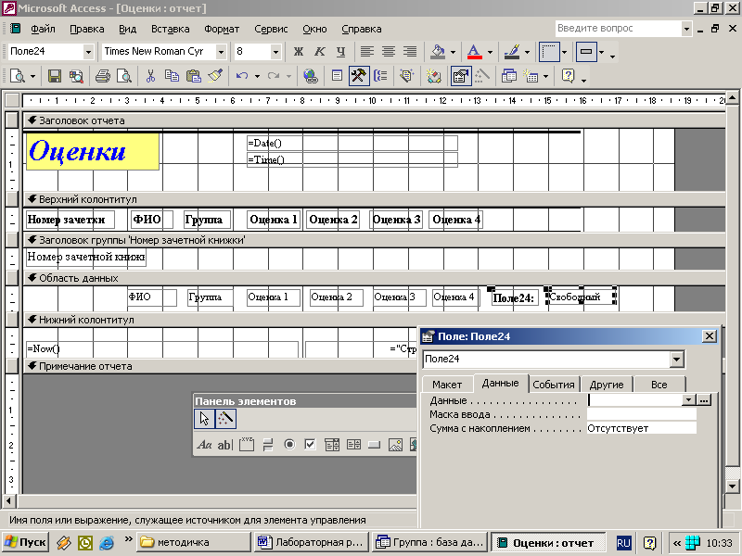Select the Image tool in the toolbox
The width and height of the screenshot is (742, 556).
pos(395,445)
